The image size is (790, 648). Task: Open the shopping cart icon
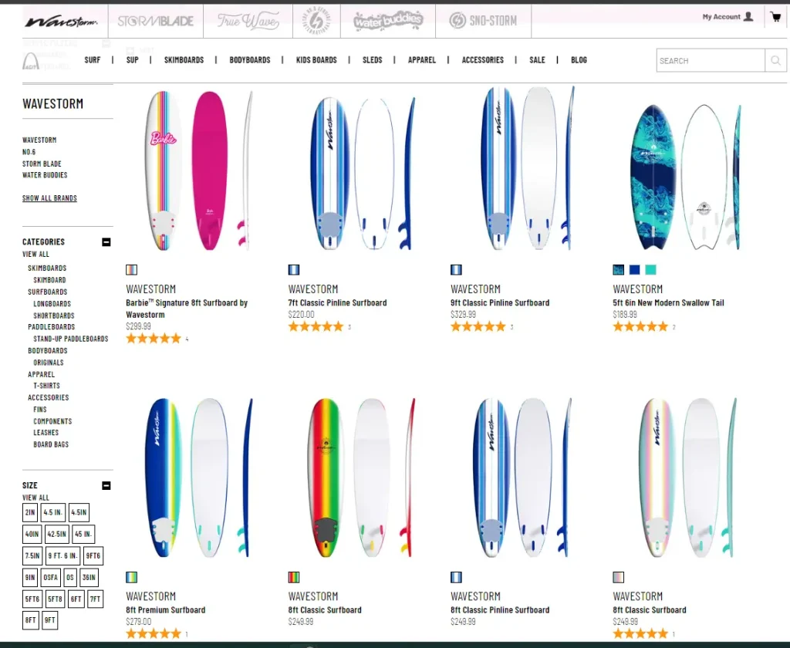pos(775,17)
